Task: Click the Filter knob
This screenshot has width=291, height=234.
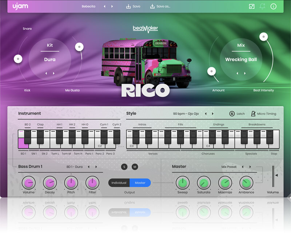Action: pos(92,183)
